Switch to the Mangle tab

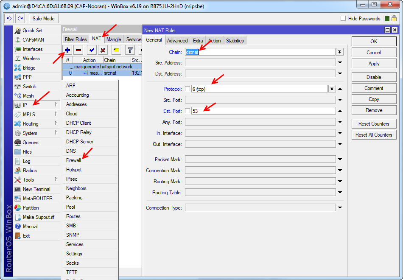(x=114, y=39)
